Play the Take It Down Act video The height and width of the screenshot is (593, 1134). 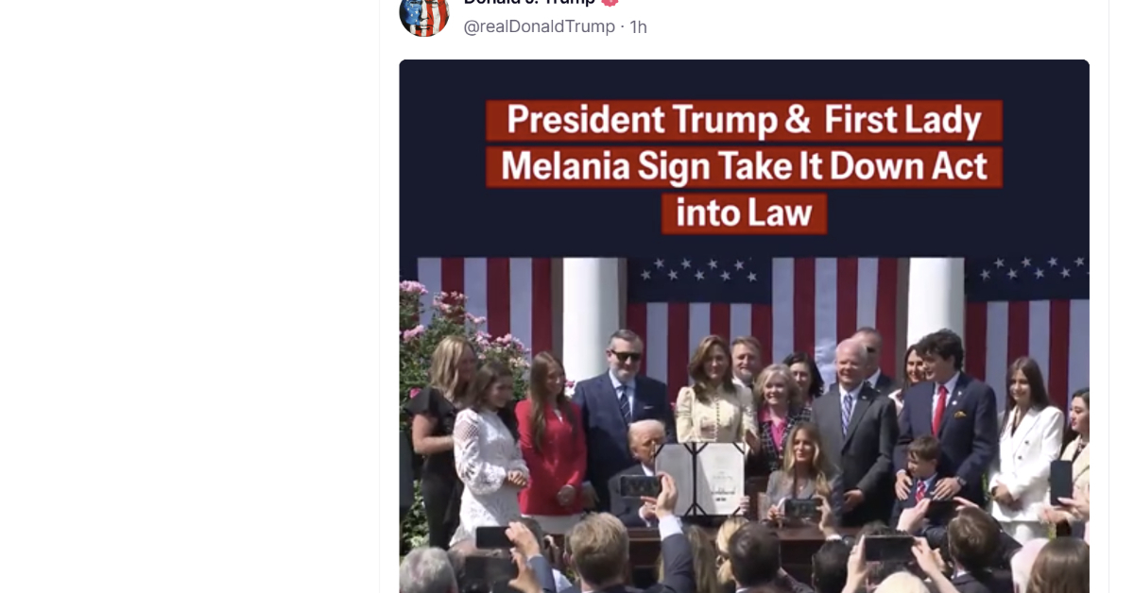744,326
